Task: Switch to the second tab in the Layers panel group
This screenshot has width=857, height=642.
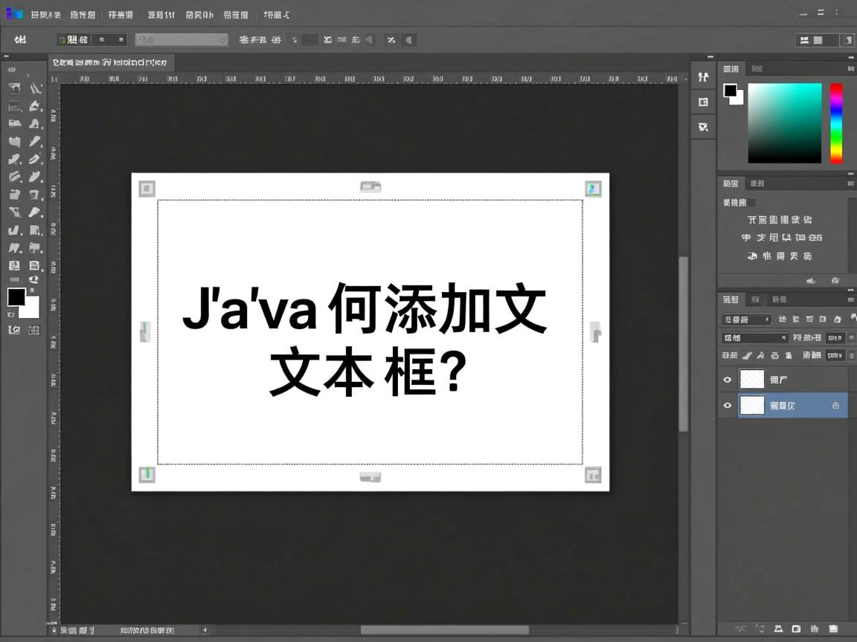Action: [x=756, y=299]
